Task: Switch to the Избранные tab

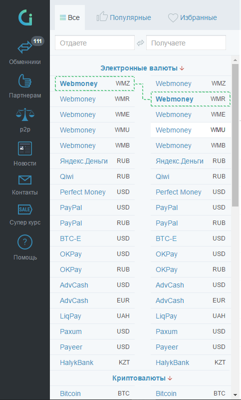Action: click(x=193, y=17)
